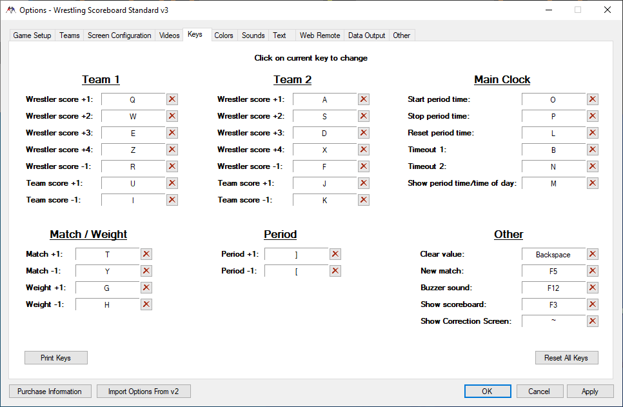
Task: Clear the Start period time key
Action: tap(593, 99)
